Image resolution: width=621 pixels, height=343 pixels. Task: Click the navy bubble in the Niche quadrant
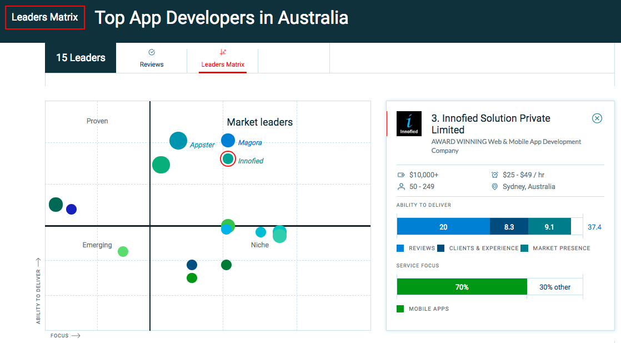(192, 265)
